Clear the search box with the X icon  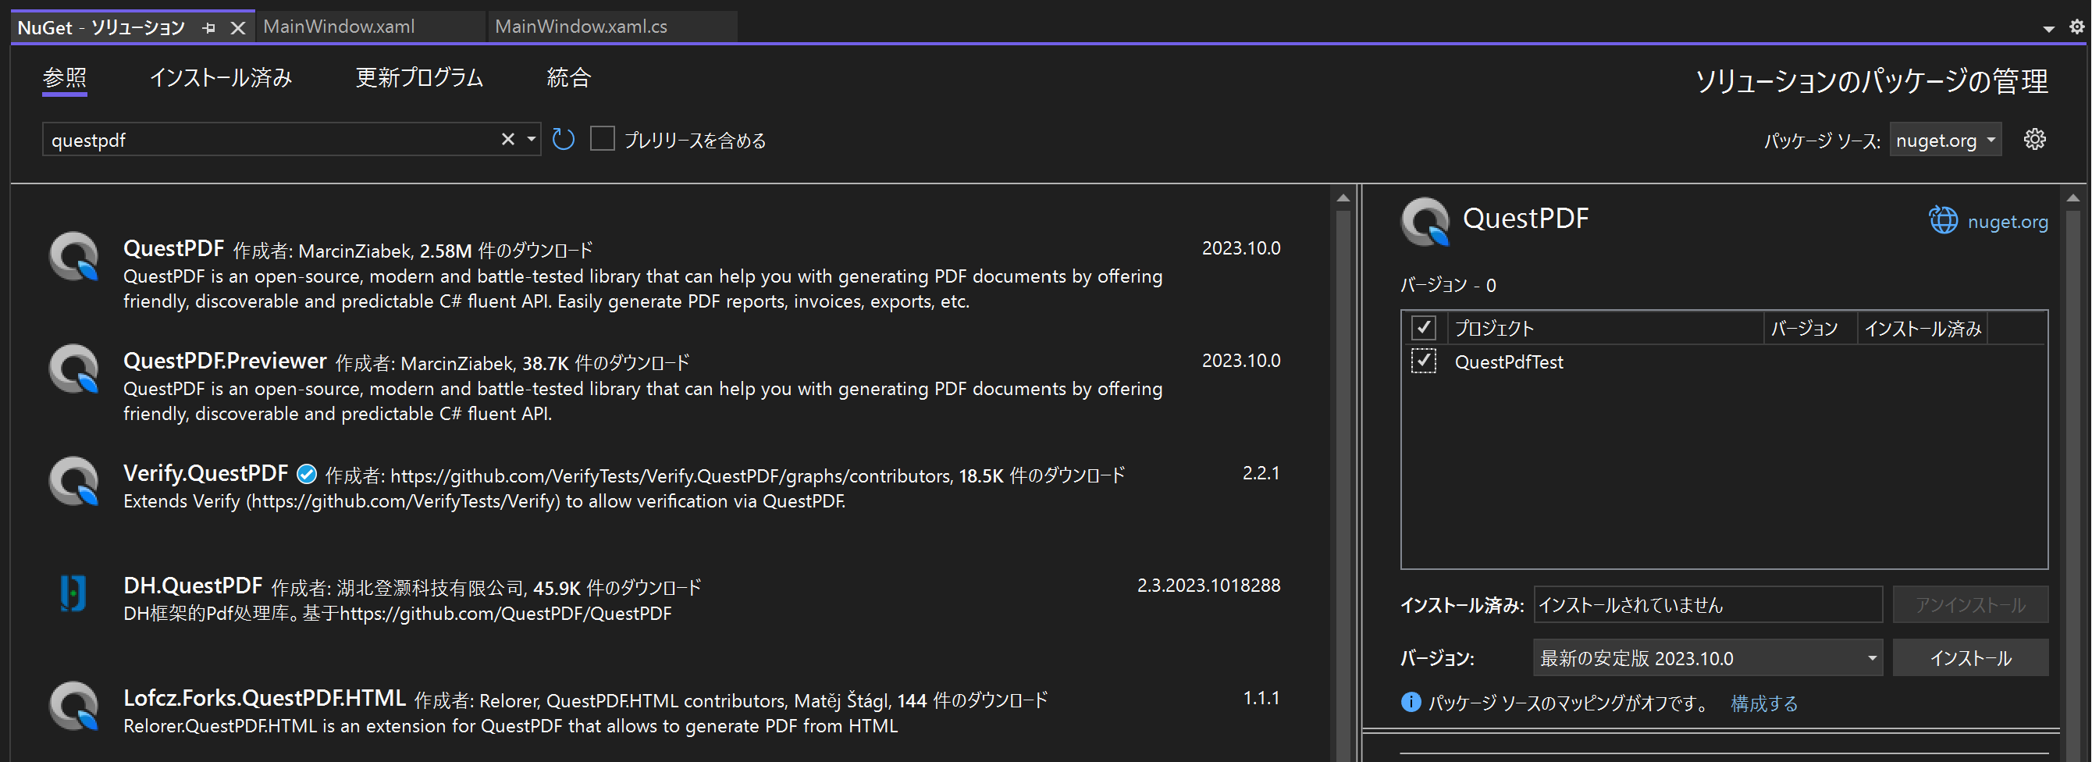pos(507,139)
